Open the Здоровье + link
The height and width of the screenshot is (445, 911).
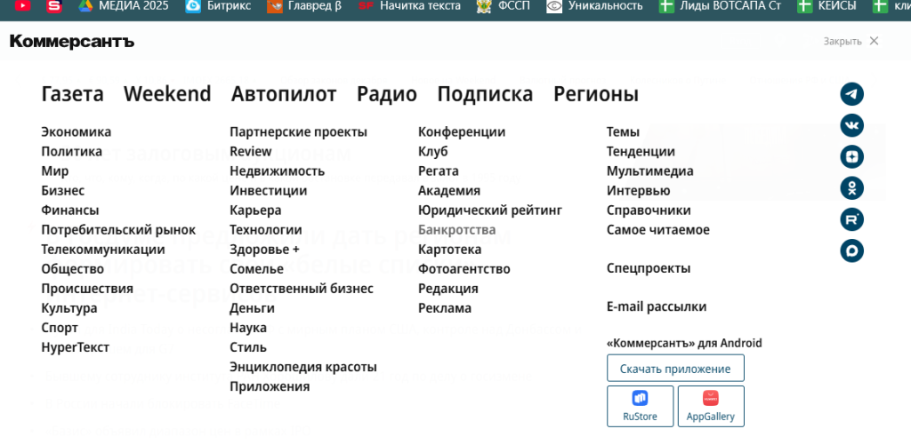pyautogui.click(x=264, y=250)
